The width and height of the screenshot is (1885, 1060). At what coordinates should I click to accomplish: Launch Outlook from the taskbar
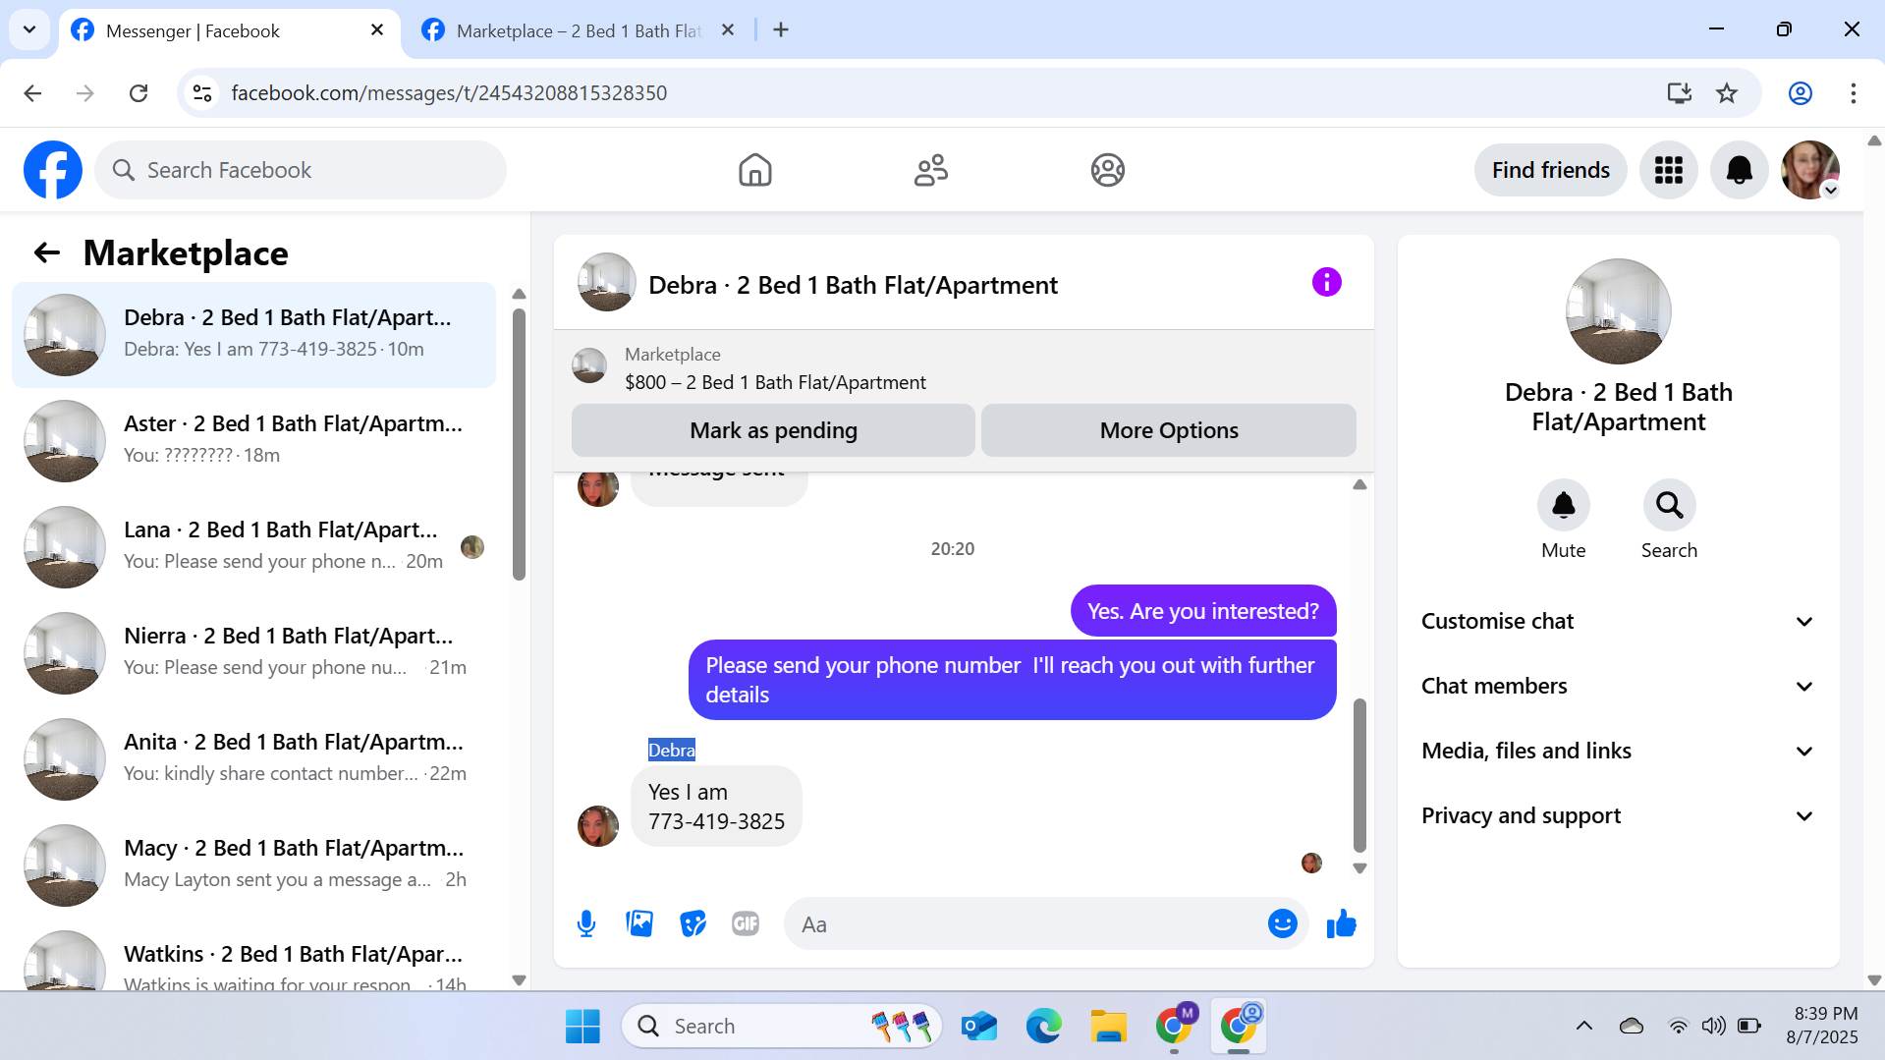pos(979,1026)
